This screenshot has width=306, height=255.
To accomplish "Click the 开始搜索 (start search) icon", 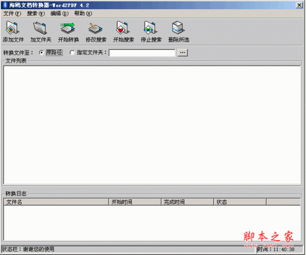I will coord(123,31).
